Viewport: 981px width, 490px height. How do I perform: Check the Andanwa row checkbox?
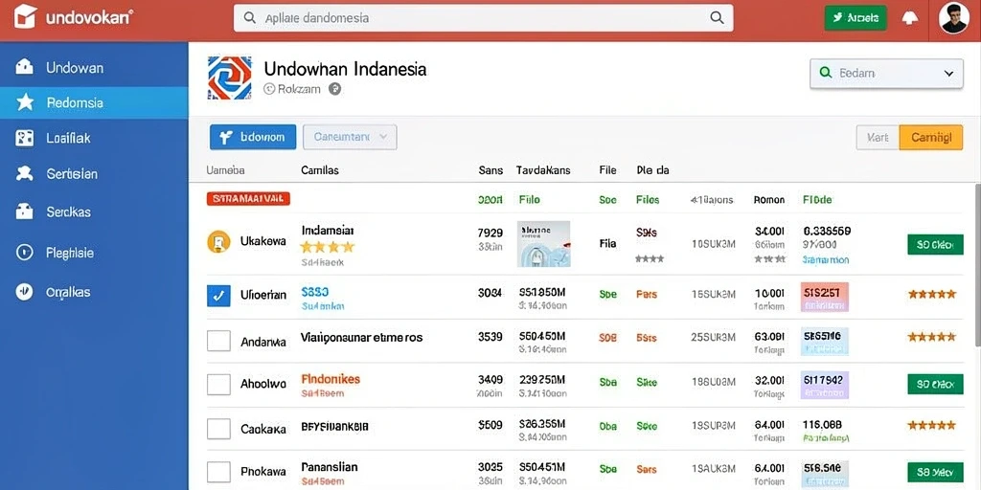tap(218, 341)
